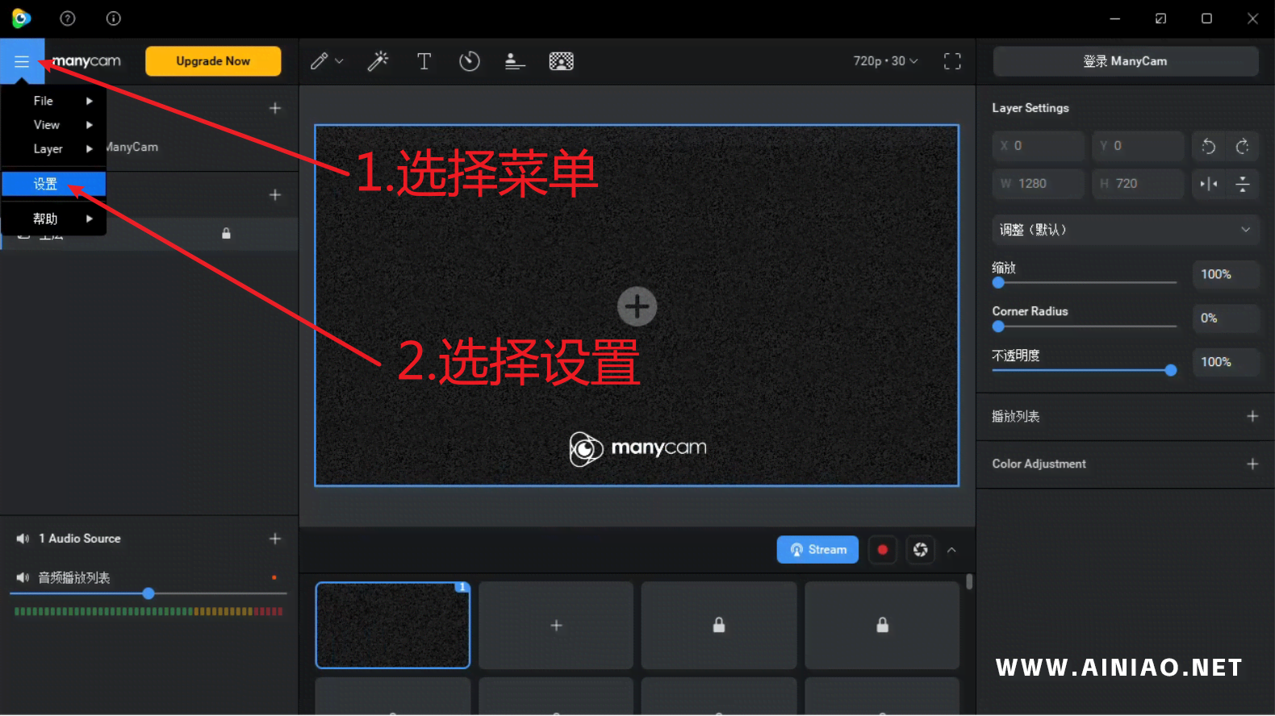Take a snapshot with camera shutter icon
The width and height of the screenshot is (1275, 716).
tap(921, 550)
